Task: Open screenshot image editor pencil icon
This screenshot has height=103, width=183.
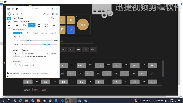Action: click(x=33, y=66)
